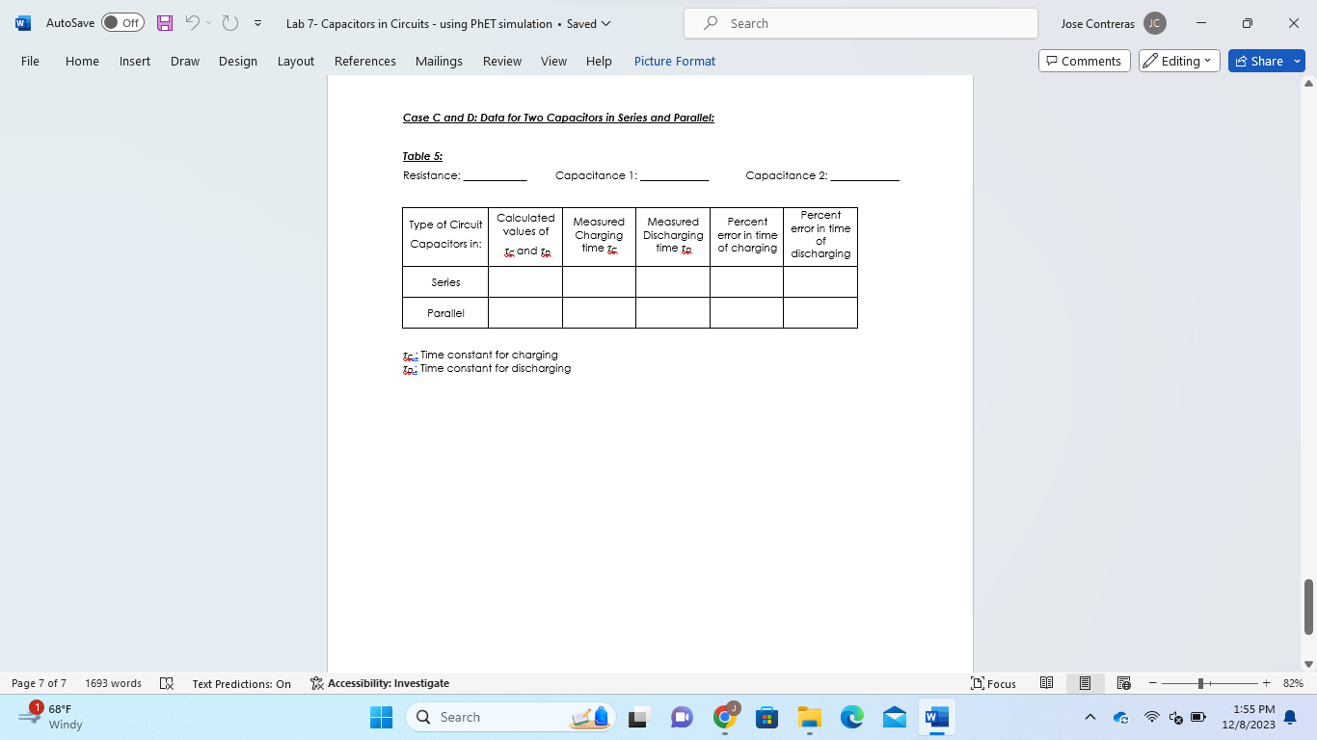Expand the Saved document title dropdown
Viewport: 1317px width, 740px height.
(x=604, y=23)
